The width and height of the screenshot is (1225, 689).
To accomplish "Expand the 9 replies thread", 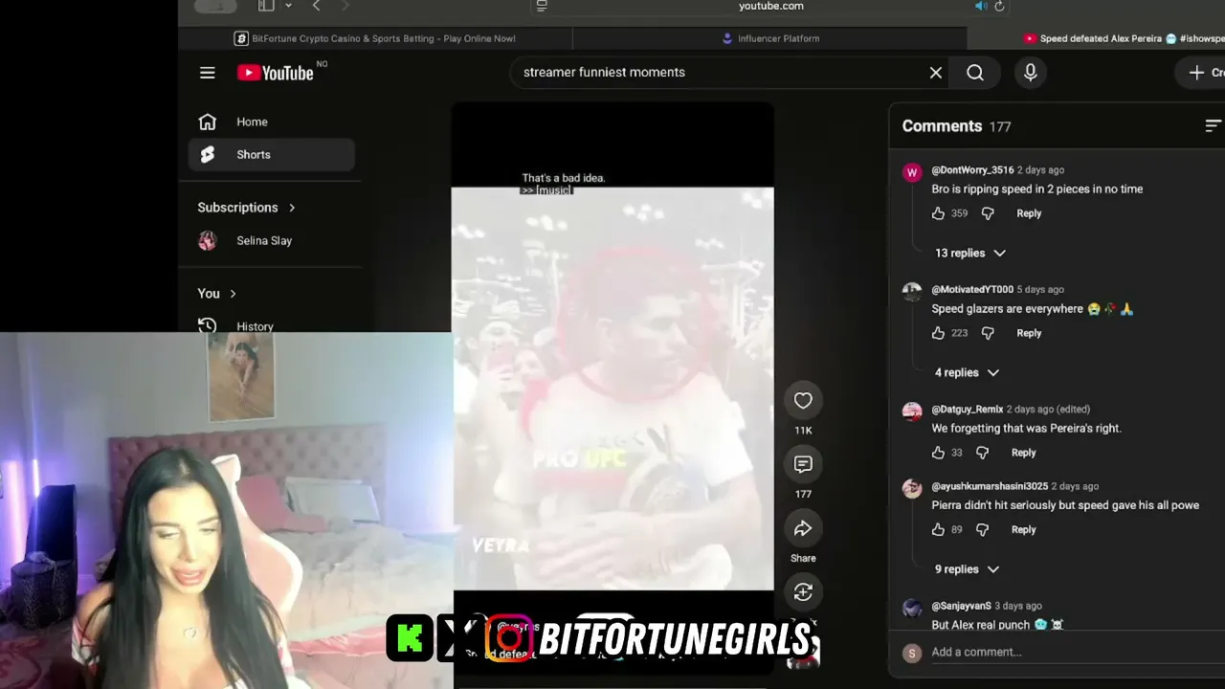I will (x=967, y=568).
